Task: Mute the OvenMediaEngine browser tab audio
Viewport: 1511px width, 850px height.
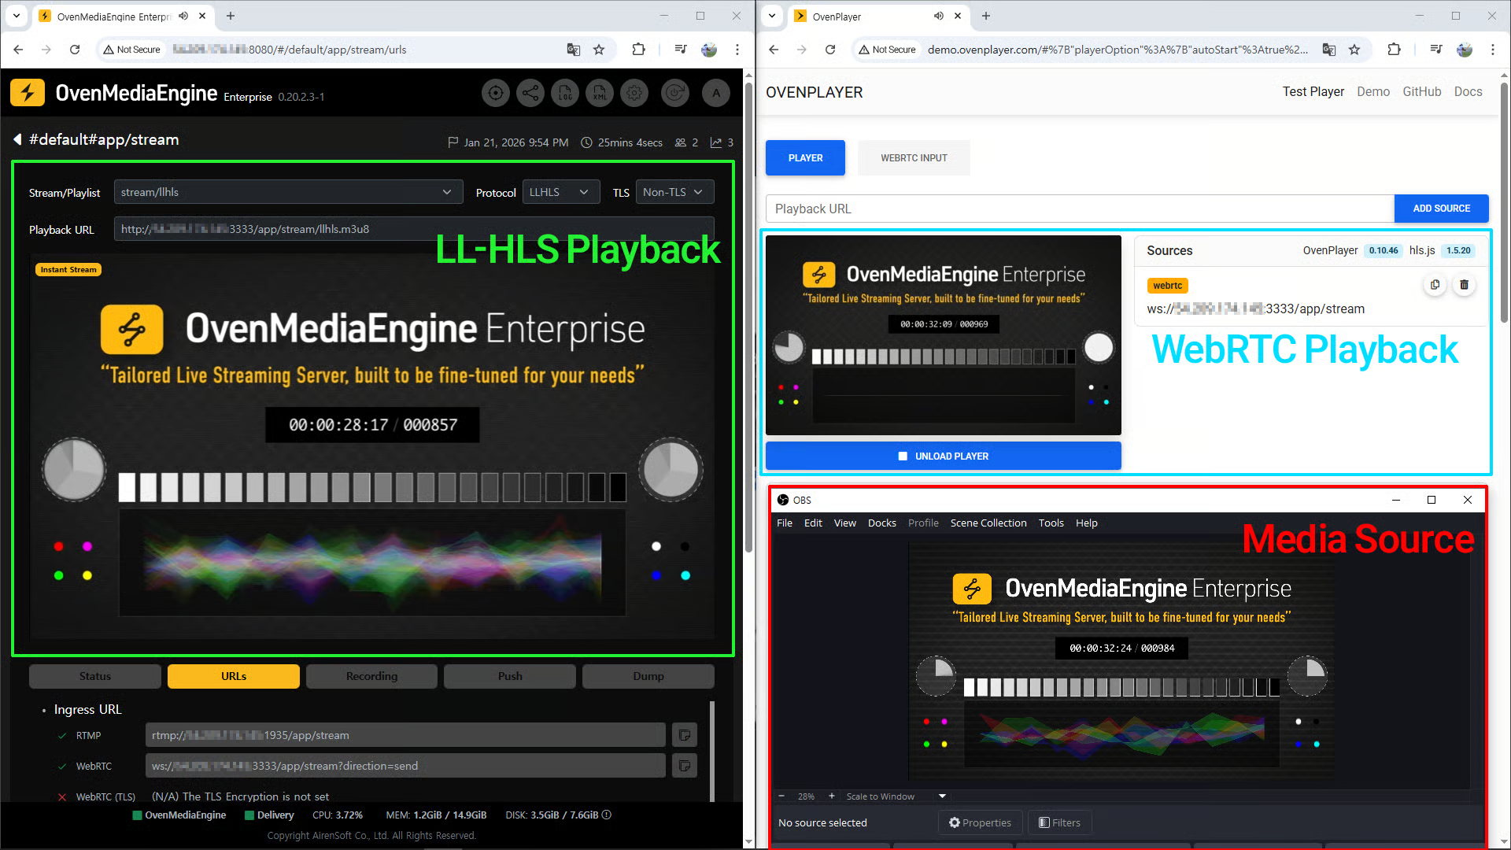Action: coord(183,16)
